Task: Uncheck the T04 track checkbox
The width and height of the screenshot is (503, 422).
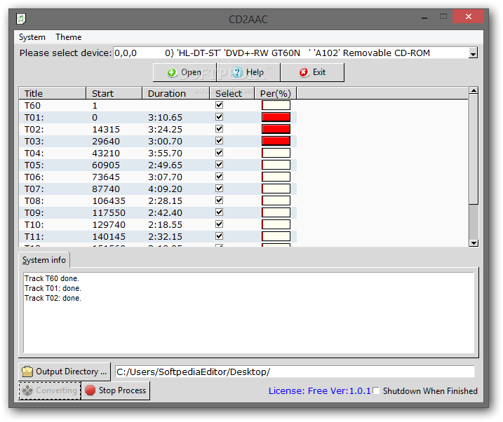Action: coord(219,153)
